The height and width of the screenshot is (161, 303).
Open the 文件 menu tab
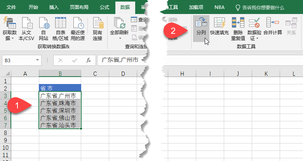click(x=12, y=7)
